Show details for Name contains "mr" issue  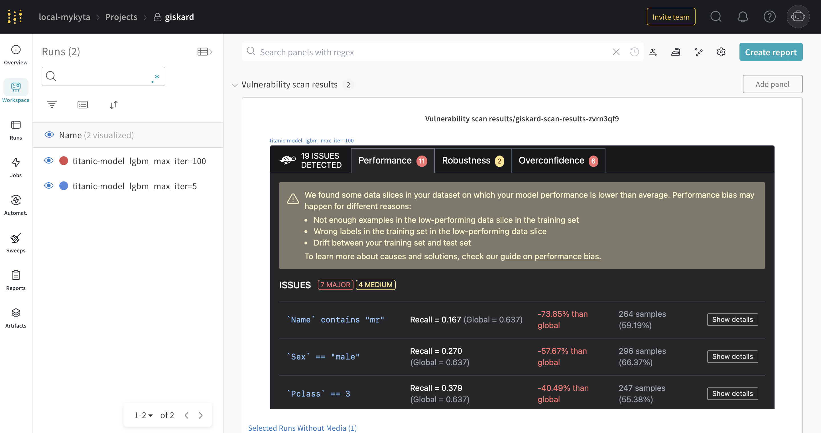(x=732, y=319)
